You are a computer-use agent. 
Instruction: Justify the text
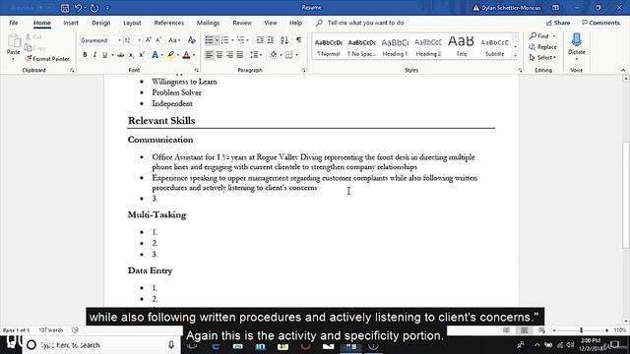pos(239,55)
